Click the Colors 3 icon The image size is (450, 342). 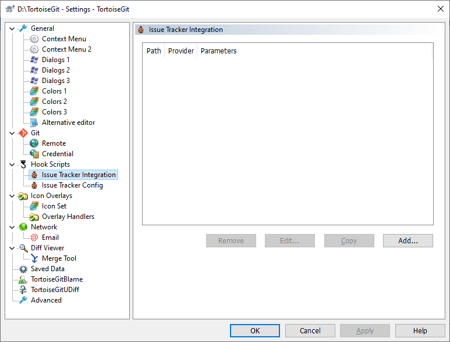(x=34, y=112)
